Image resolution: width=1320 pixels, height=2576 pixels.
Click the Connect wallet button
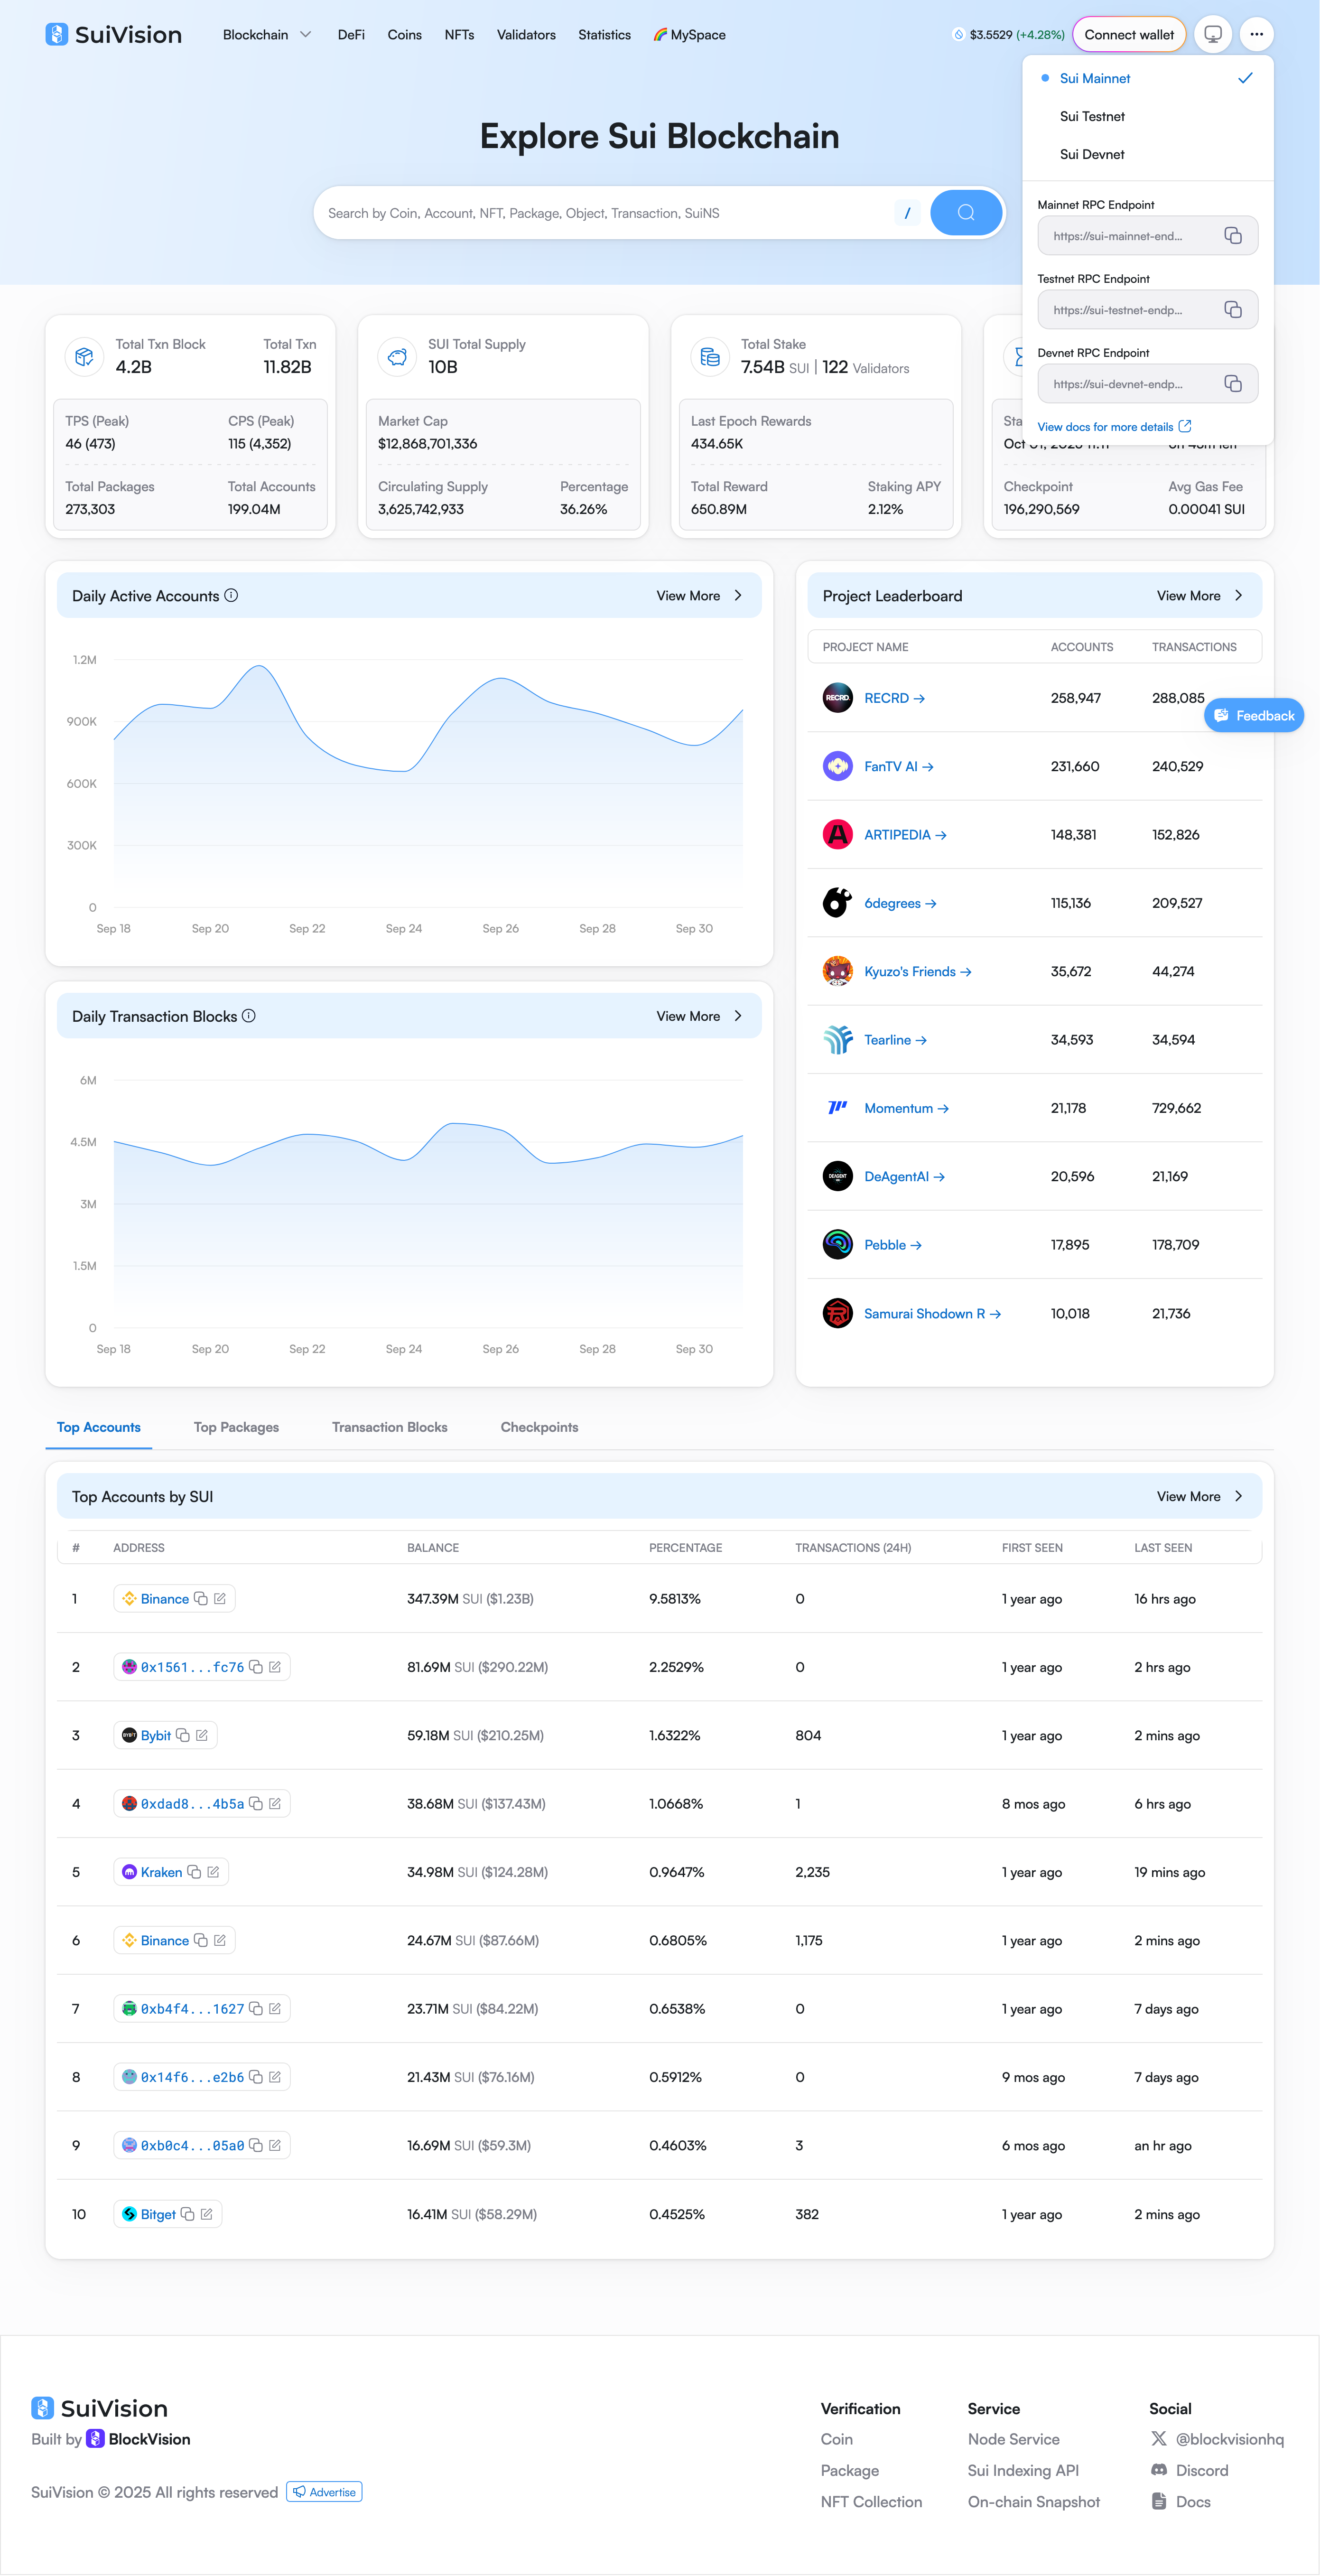pyautogui.click(x=1128, y=35)
